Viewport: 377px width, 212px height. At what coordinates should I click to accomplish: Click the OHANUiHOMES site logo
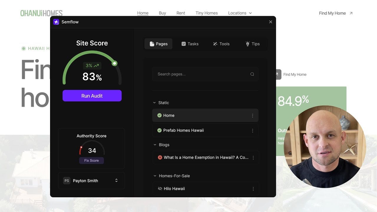coord(42,13)
